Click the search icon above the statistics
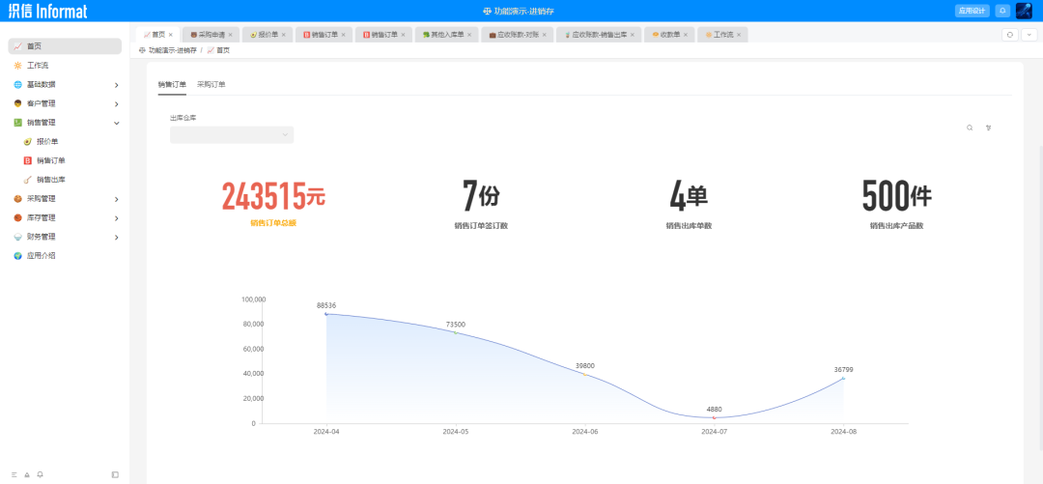 pyautogui.click(x=970, y=128)
